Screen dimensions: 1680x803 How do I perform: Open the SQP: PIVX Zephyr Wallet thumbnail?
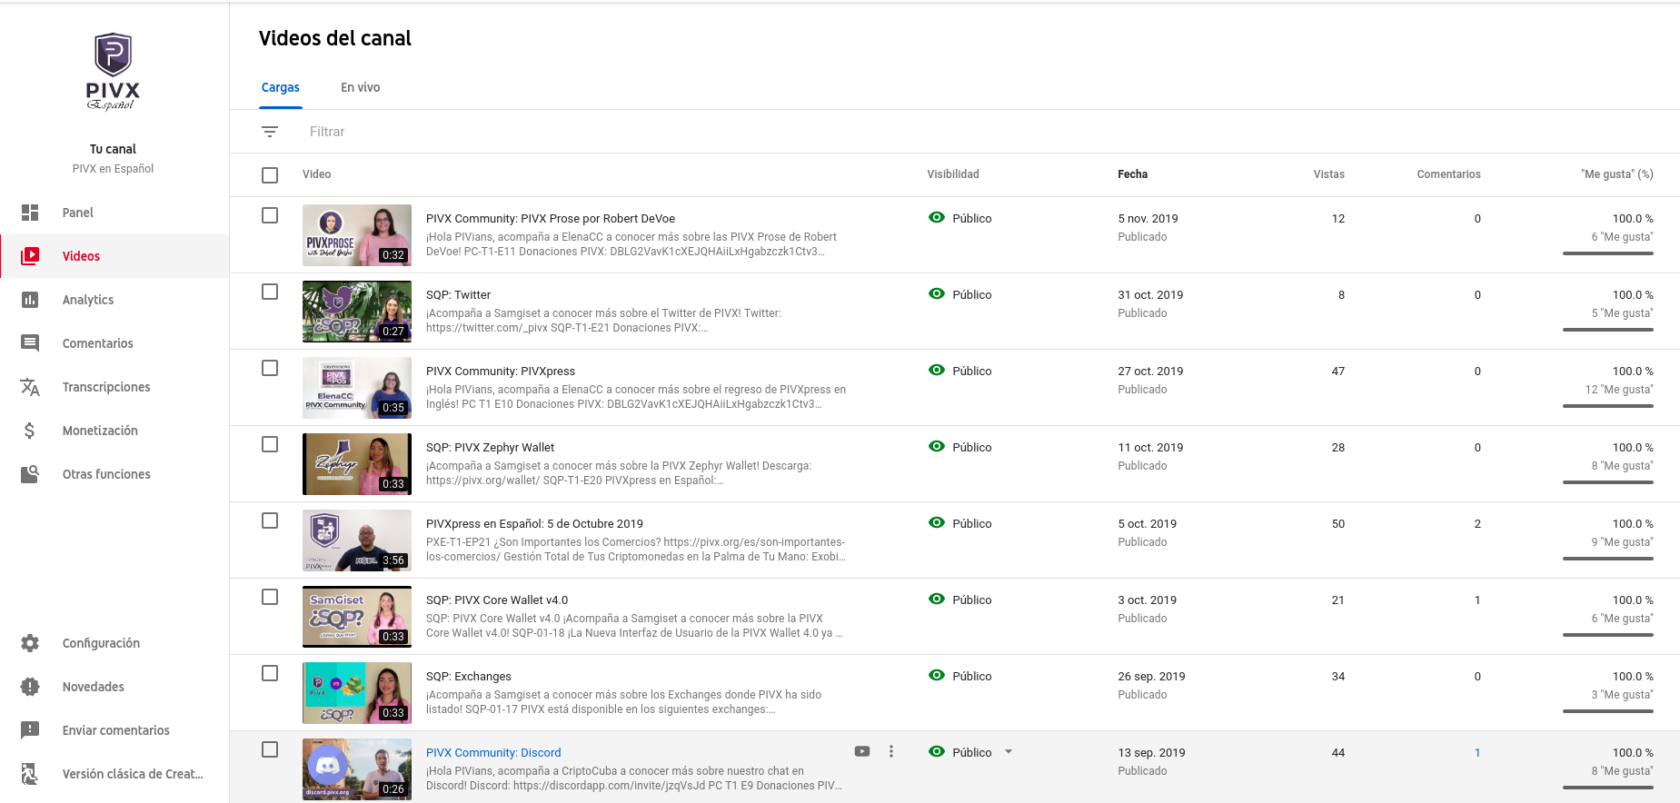357,464
